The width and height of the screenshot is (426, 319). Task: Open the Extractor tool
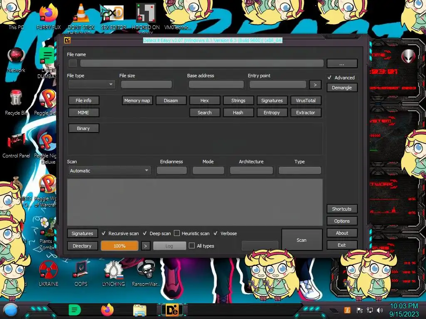pos(306,112)
